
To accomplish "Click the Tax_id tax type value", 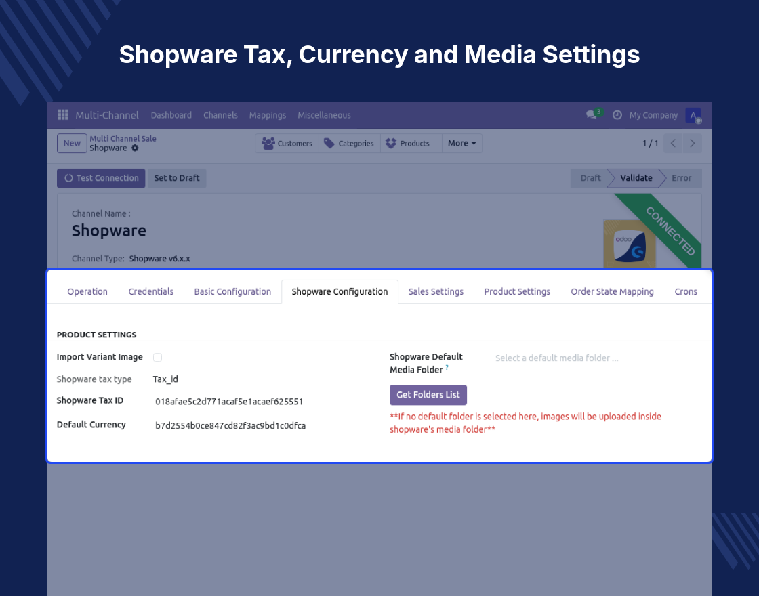I will point(165,379).
